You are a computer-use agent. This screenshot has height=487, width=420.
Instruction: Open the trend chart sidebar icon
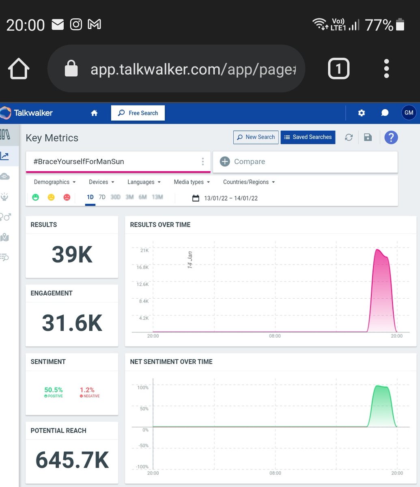click(5, 156)
